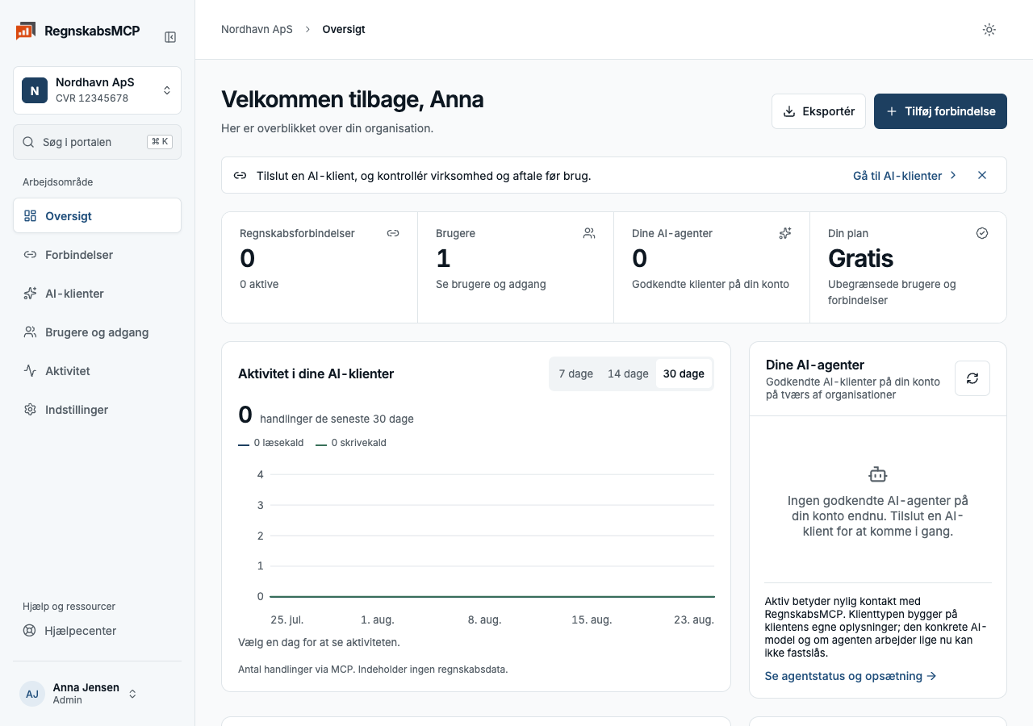The width and height of the screenshot is (1033, 726).
Task: Click the Brugere og adgang people icon
Action: click(x=30, y=332)
